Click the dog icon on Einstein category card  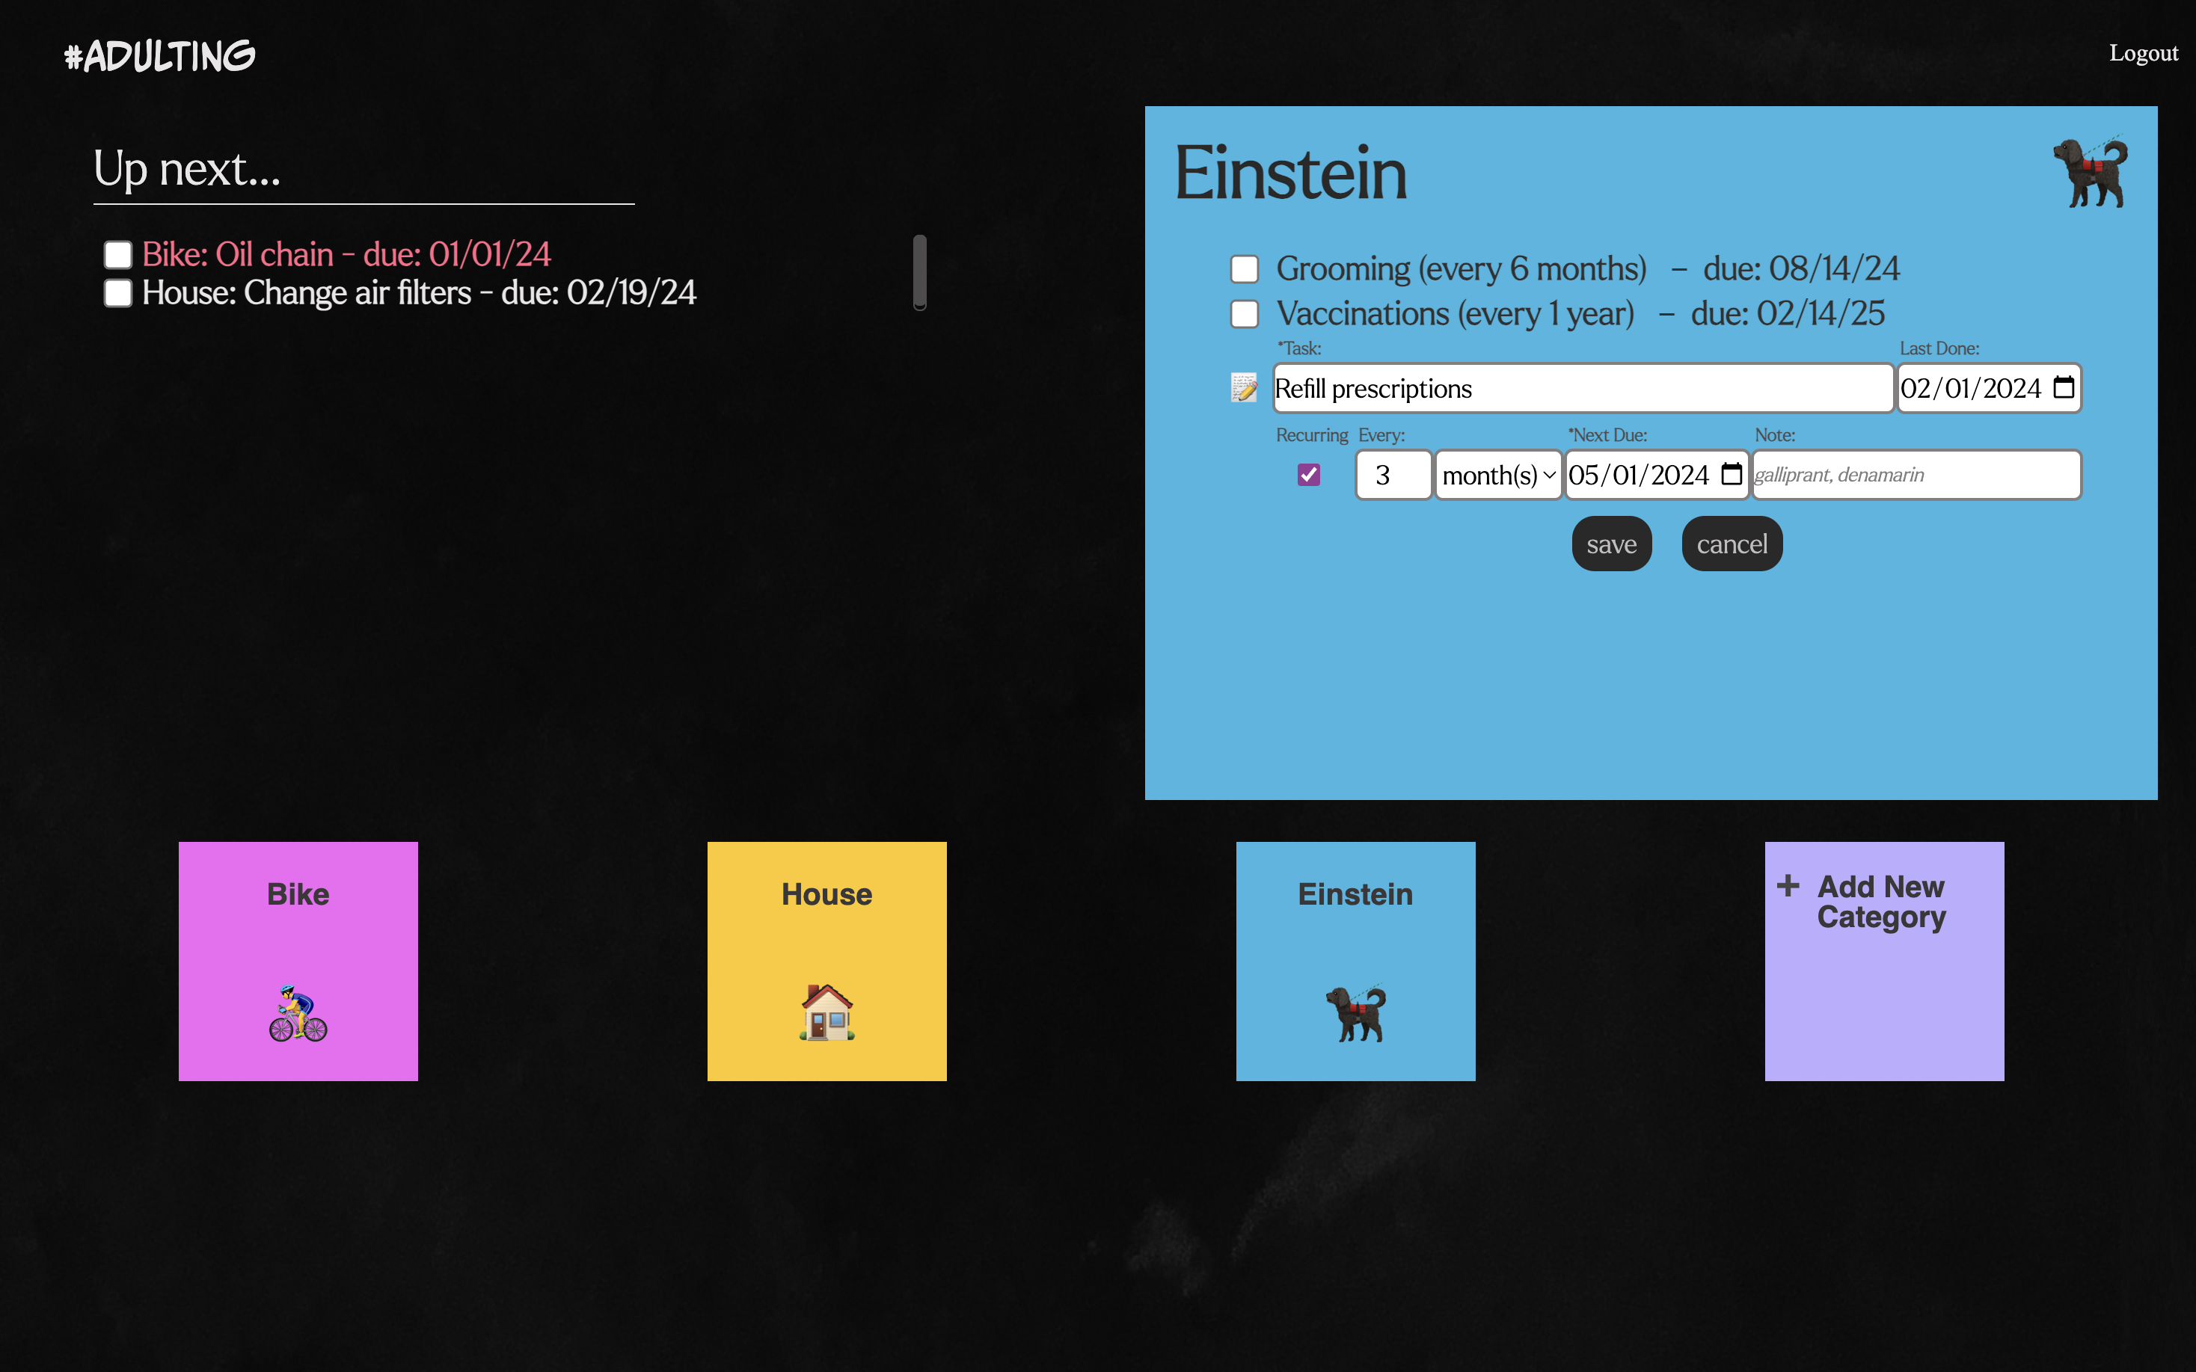pyautogui.click(x=1355, y=1010)
